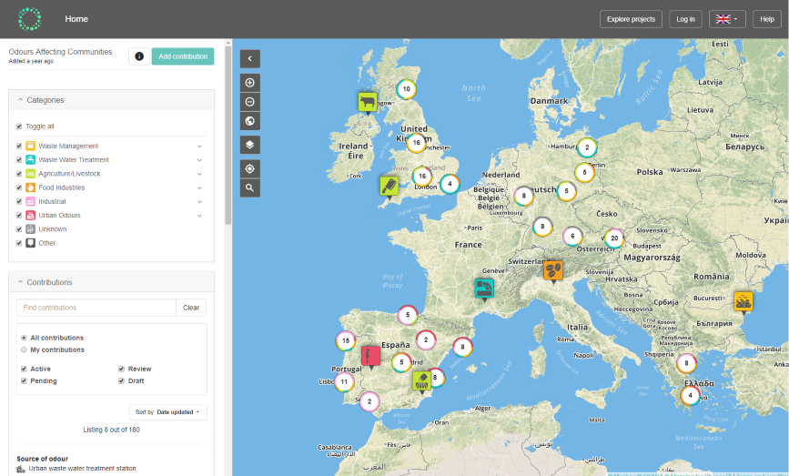Select the My contributions radio button
Viewport: 789px width, 476px height.
click(24, 349)
